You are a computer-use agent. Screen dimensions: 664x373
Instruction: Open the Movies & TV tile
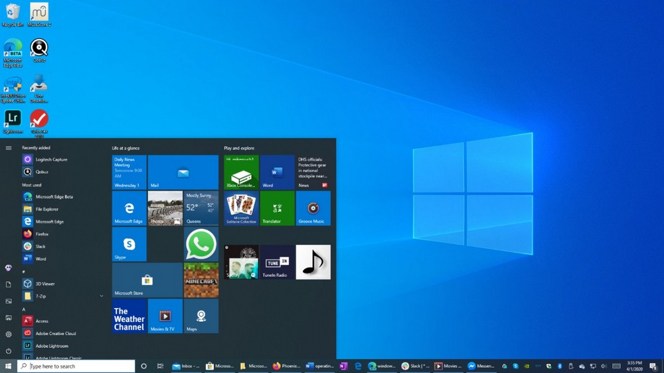pyautogui.click(x=165, y=317)
